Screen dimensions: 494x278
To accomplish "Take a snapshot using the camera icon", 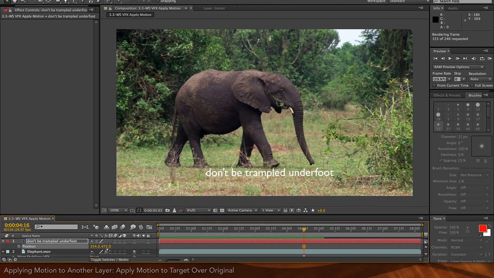I will [x=167, y=210].
